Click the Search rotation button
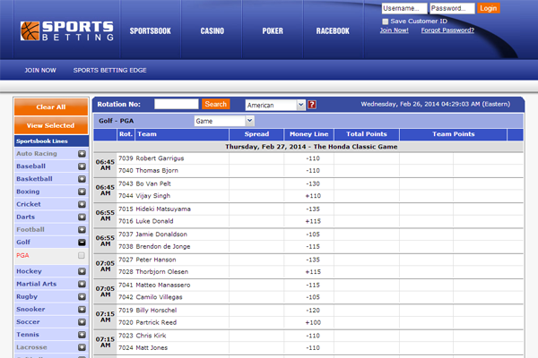Image resolution: width=538 pixels, height=358 pixels. tap(216, 104)
